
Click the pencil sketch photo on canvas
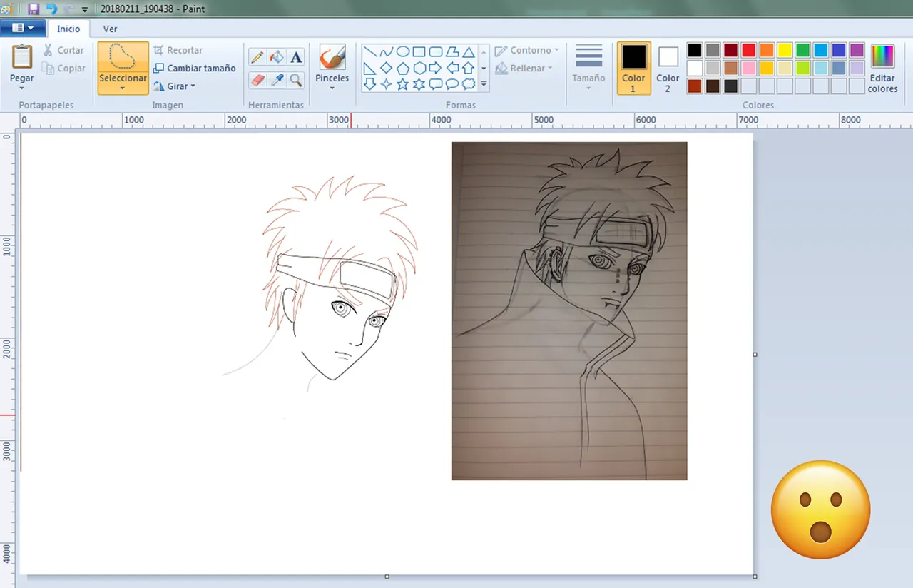tap(569, 311)
